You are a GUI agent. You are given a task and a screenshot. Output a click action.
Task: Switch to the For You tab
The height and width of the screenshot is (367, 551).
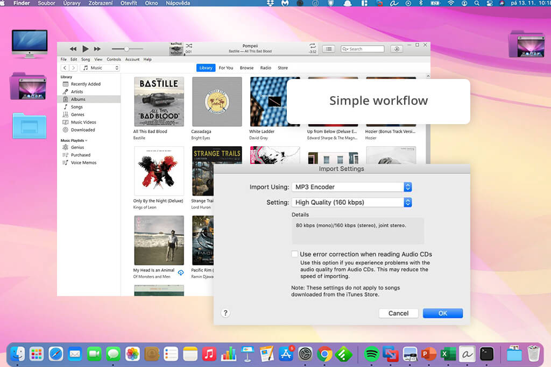[x=226, y=68]
